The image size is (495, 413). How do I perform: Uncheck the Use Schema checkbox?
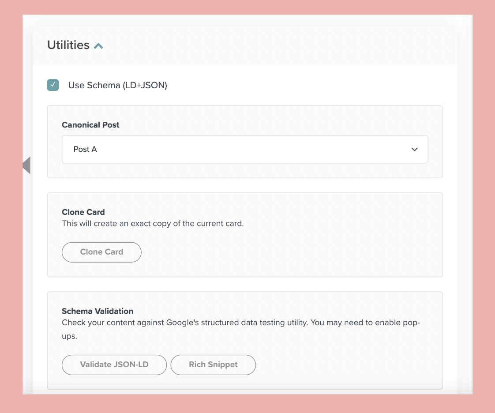click(x=53, y=85)
